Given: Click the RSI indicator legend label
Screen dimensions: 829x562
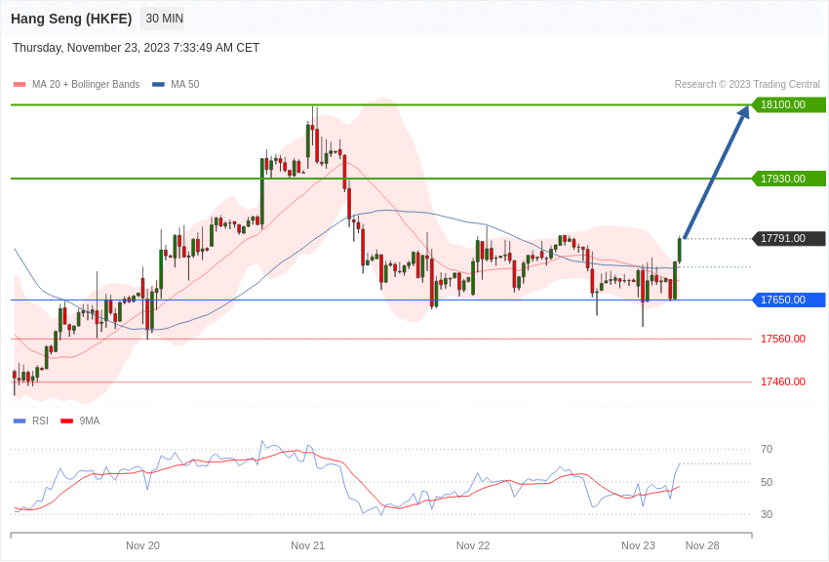Looking at the screenshot, I should 40,421.
